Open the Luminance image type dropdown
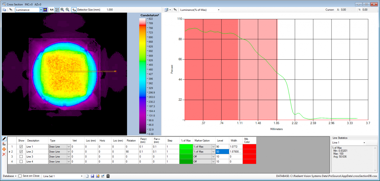Image resolution: width=380 pixels, height=181 pixels. [x=41, y=10]
